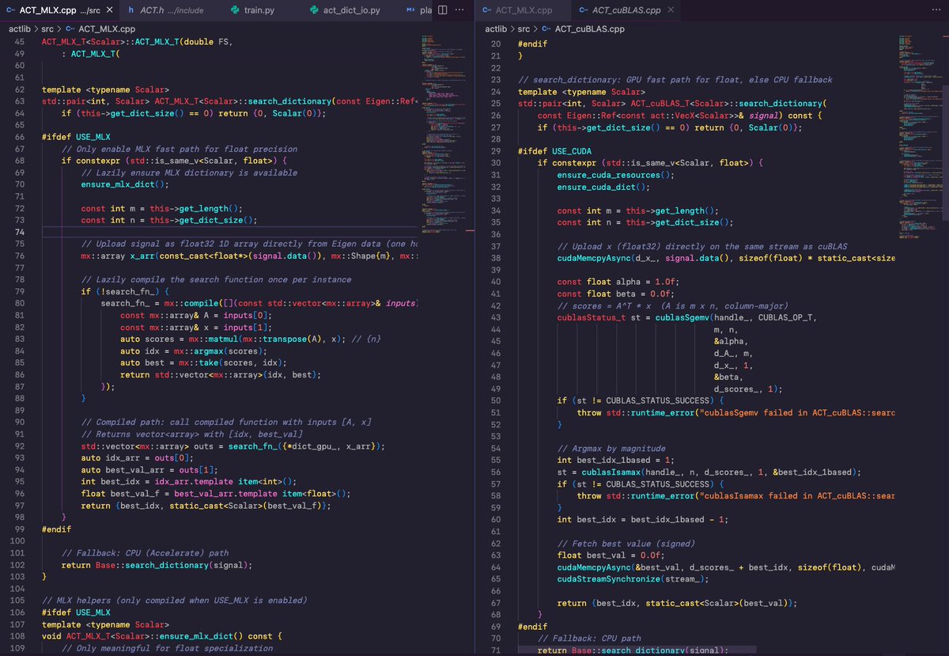This screenshot has height=656, width=949.
Task: Select the ACT_MLX.cpp tab in right group
Action: (x=521, y=9)
